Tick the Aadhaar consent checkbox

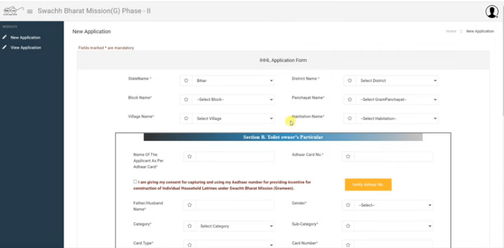pyautogui.click(x=135, y=181)
